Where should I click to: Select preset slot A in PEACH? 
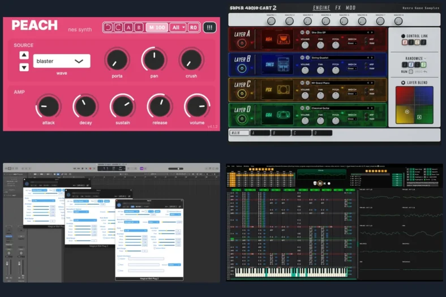pyautogui.click(x=128, y=27)
